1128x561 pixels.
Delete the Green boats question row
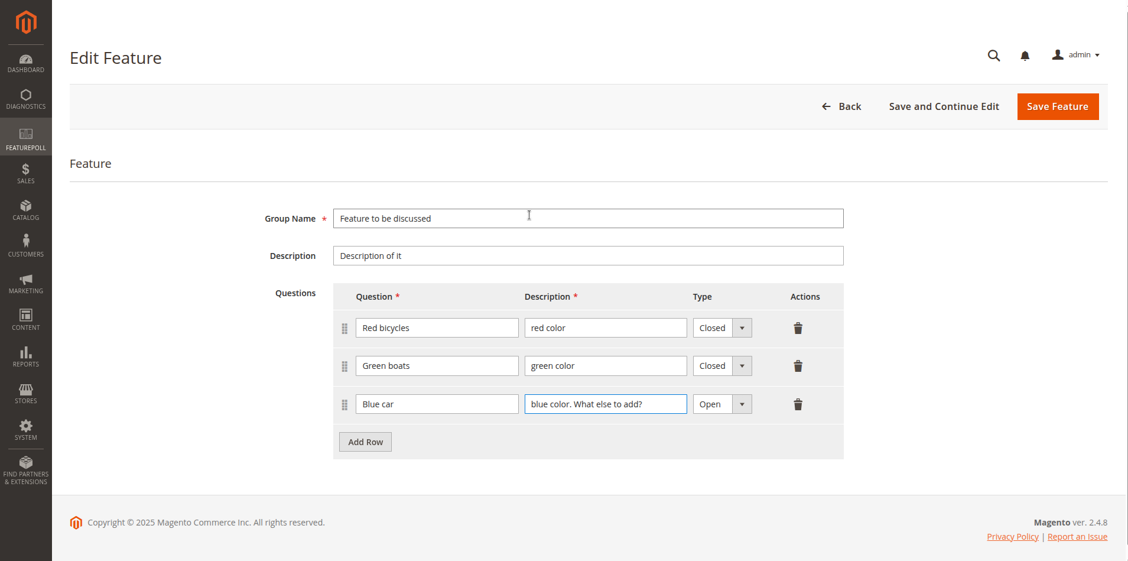tap(798, 366)
